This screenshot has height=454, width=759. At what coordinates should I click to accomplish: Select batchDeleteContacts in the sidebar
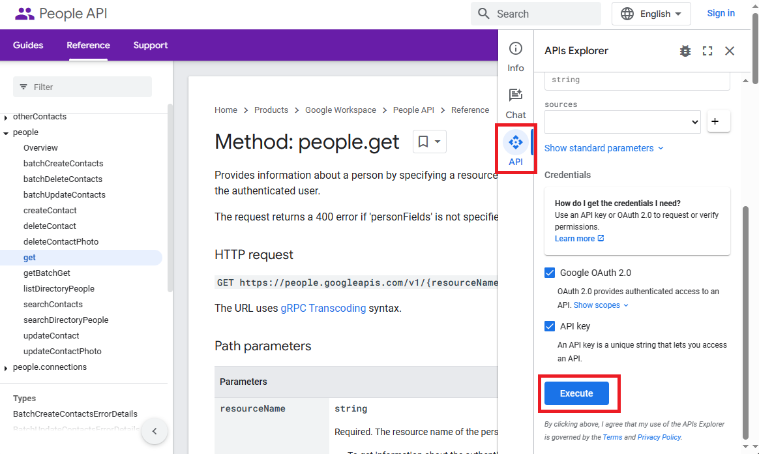63,179
